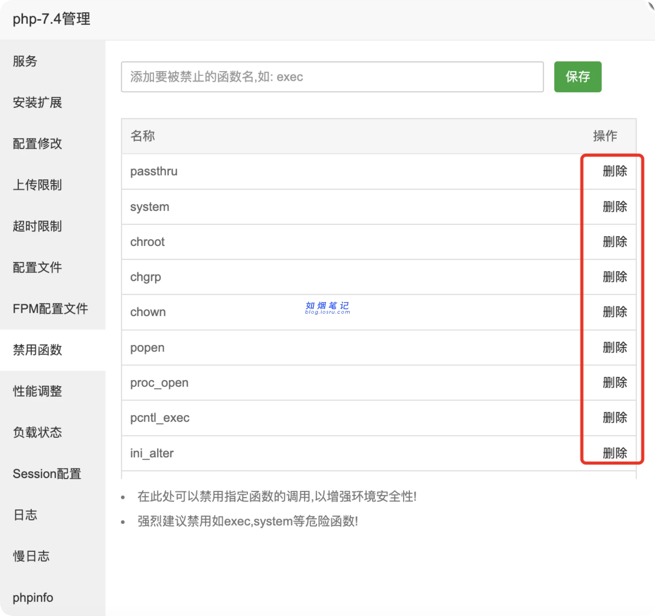This screenshot has width=655, height=616.
Task: Select the ini_alter name text
Action: point(152,453)
